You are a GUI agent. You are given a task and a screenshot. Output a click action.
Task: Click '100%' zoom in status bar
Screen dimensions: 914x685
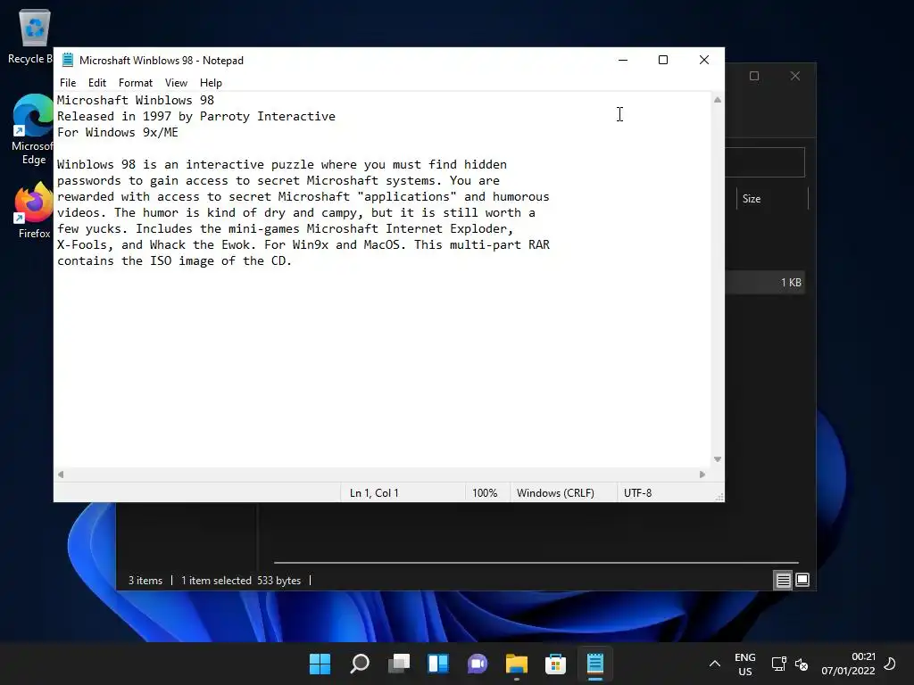(x=485, y=492)
